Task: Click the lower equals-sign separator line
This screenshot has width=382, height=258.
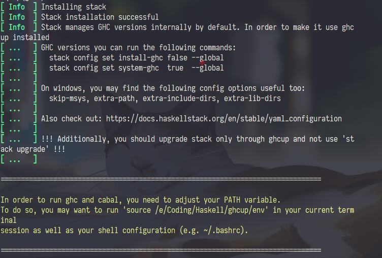Action: [161, 250]
